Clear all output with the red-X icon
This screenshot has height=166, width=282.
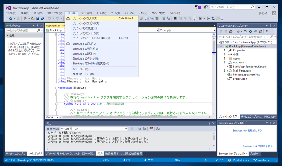pos(151,129)
